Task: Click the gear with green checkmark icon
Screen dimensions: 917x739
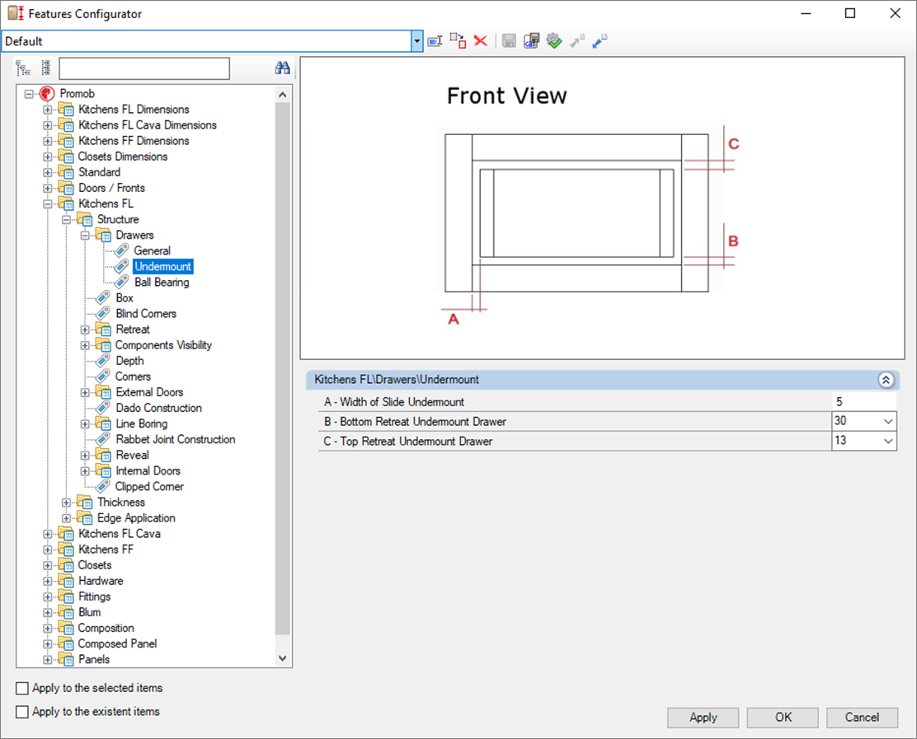Action: click(x=554, y=41)
